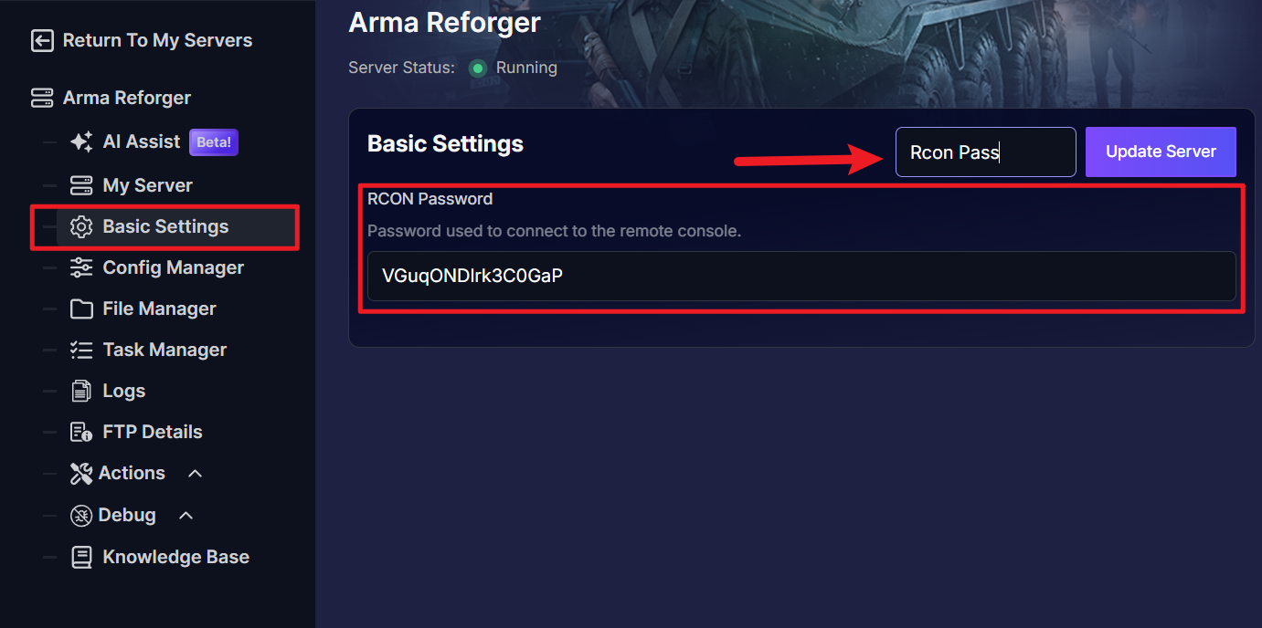Click the settings search box containing Rcon Pass
1262x628 pixels.
coord(986,152)
